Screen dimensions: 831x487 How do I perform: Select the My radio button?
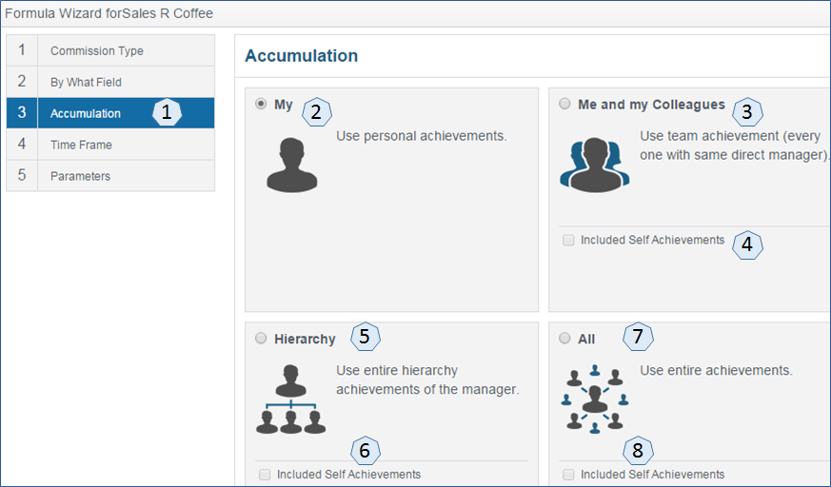261,104
